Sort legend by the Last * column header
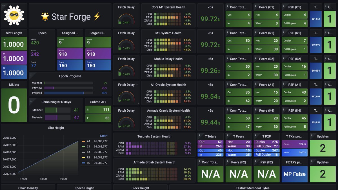Viewport: 338px width, 190px height. [x=104, y=136]
